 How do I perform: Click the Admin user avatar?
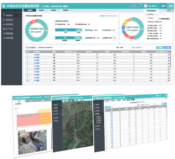146,6
